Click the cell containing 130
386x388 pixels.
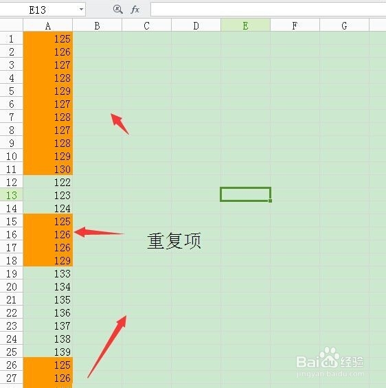pos(48,169)
